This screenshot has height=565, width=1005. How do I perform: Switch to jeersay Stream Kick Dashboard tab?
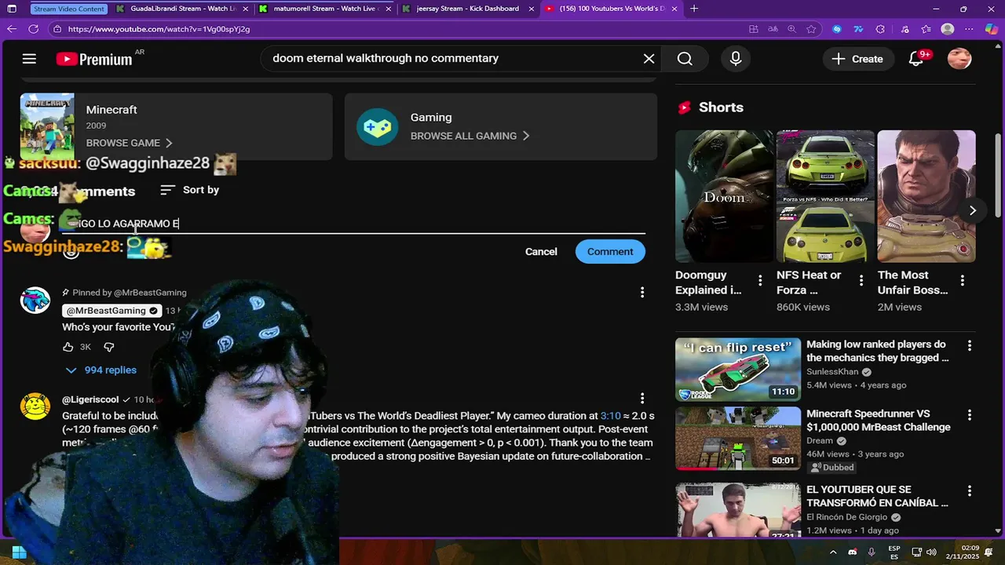[468, 9]
